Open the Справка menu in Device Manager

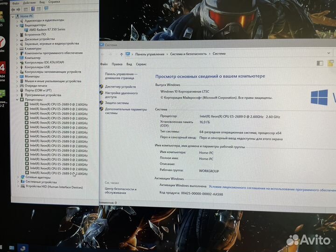pos(54,2)
